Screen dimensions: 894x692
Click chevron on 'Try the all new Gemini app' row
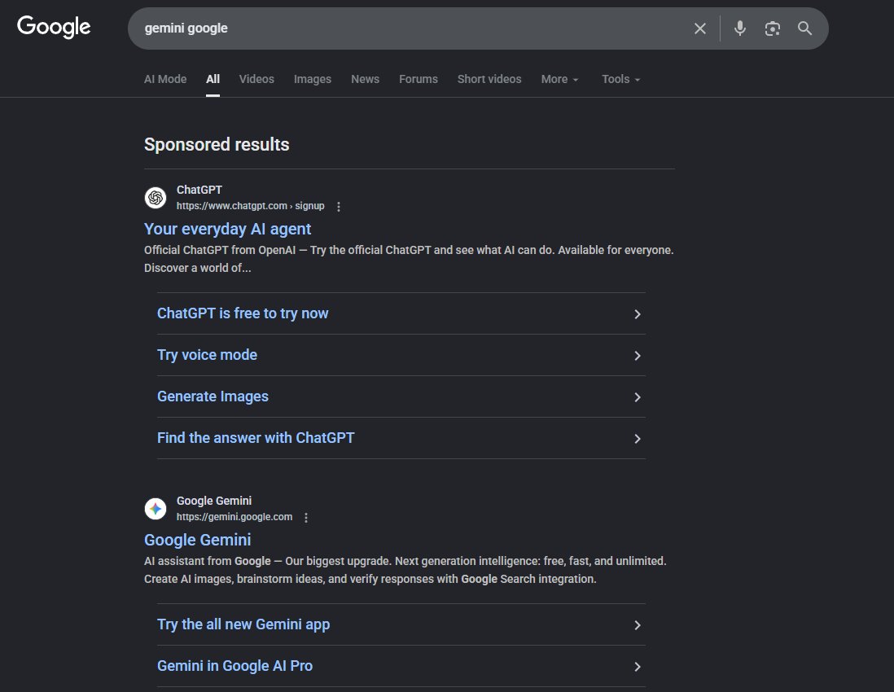click(x=638, y=625)
